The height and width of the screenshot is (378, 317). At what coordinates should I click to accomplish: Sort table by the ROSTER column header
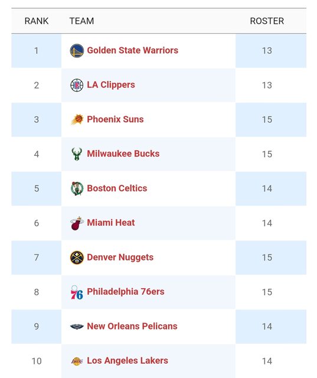click(267, 21)
